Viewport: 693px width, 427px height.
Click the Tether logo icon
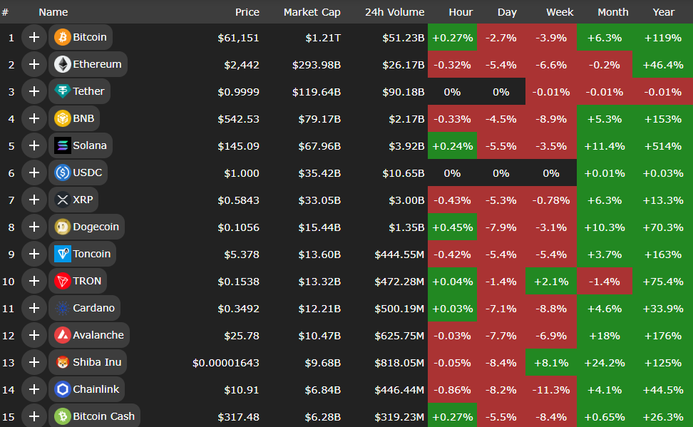pyautogui.click(x=62, y=91)
